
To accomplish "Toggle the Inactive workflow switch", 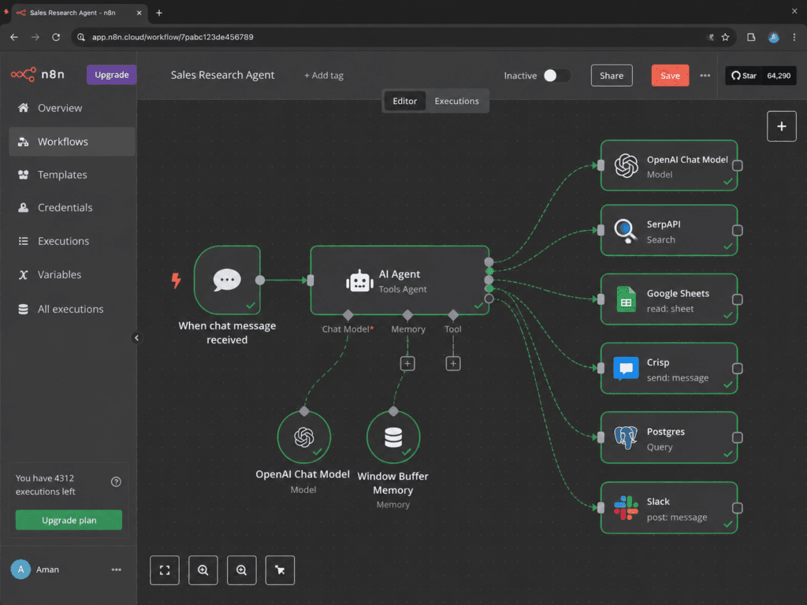I will pyautogui.click(x=556, y=76).
